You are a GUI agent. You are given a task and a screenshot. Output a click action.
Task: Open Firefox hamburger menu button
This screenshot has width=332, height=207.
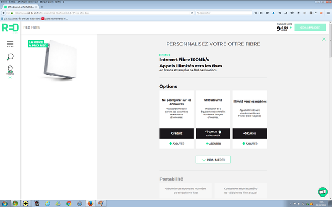click(x=328, y=13)
